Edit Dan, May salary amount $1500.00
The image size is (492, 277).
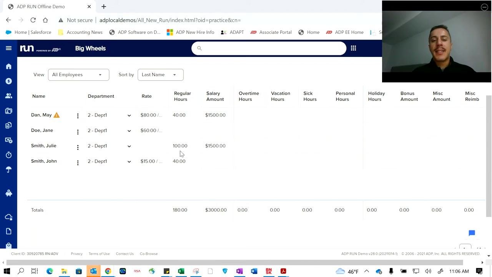pos(215,115)
